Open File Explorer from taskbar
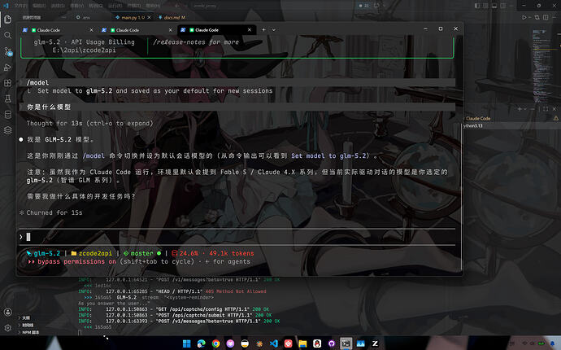Screen dimensions: 561x350 pyautogui.click(x=302, y=343)
